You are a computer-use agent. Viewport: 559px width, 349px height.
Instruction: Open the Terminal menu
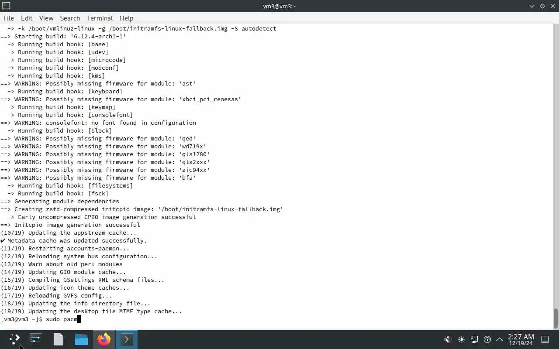coord(100,18)
